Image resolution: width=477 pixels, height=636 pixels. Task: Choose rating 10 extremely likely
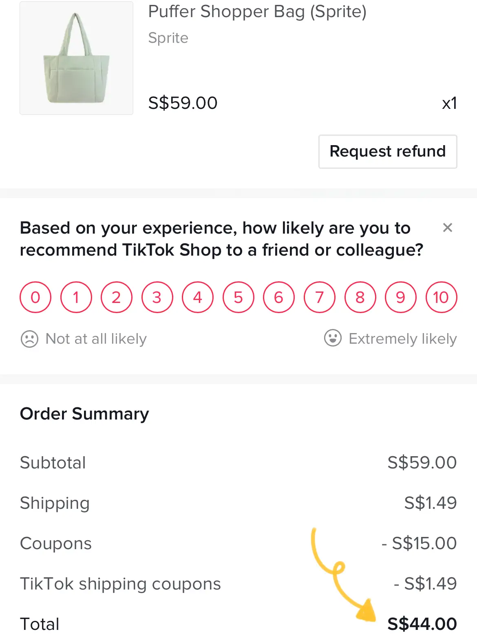pos(441,297)
